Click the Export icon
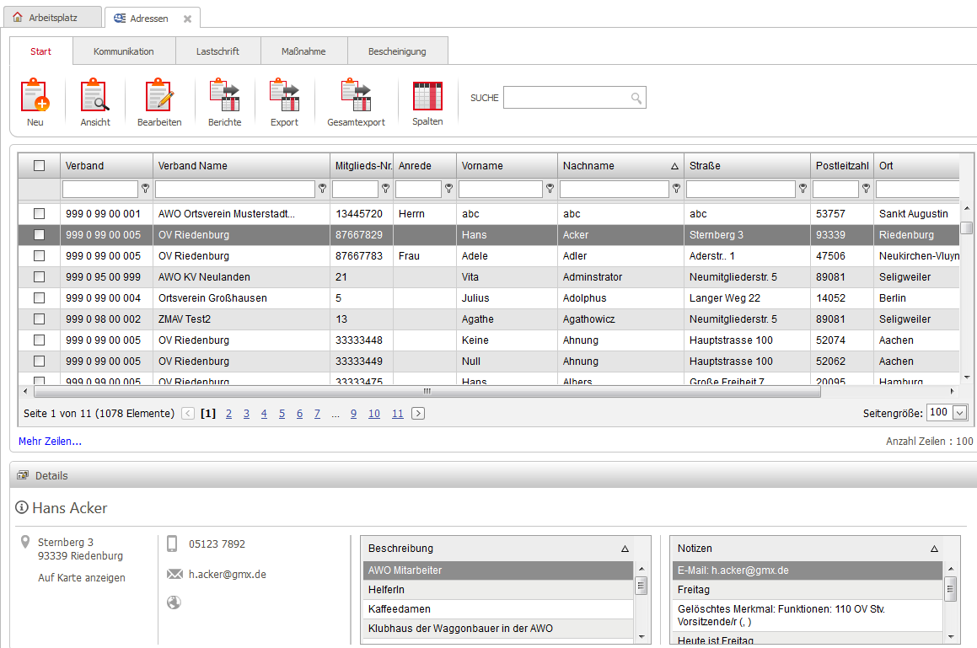Screen dimensions: 977x648 (x=284, y=95)
